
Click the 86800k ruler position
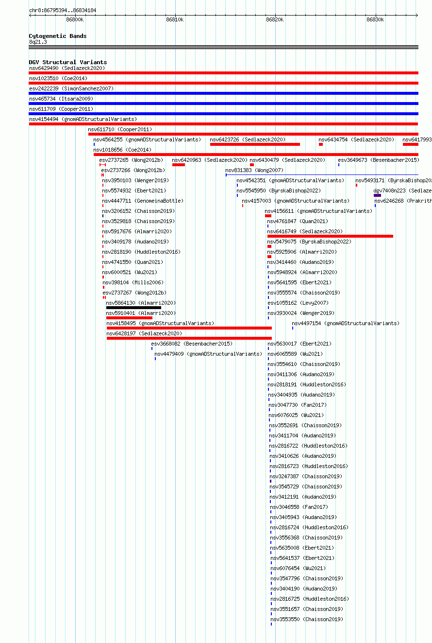click(x=75, y=20)
